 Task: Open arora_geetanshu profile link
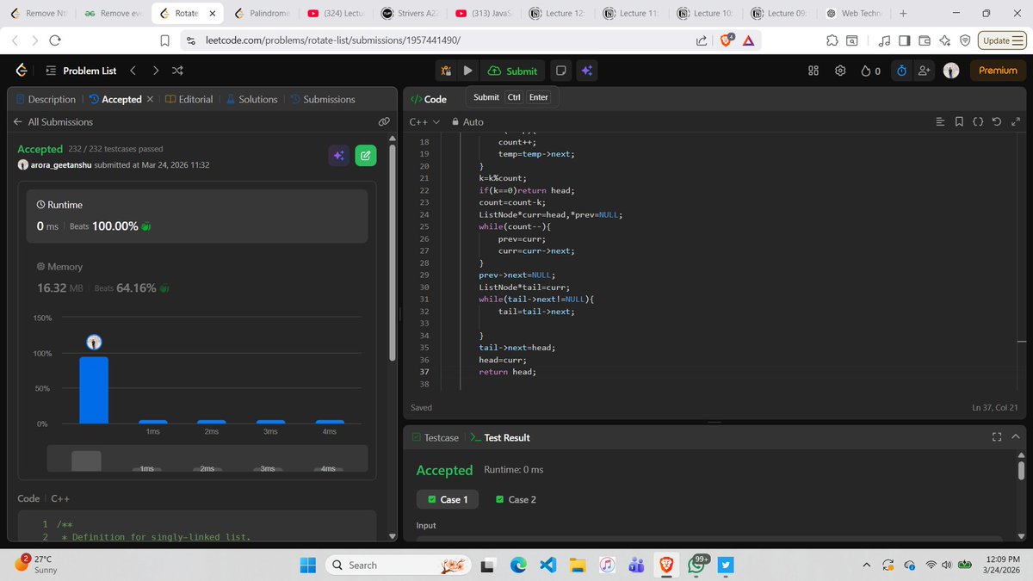(x=60, y=165)
